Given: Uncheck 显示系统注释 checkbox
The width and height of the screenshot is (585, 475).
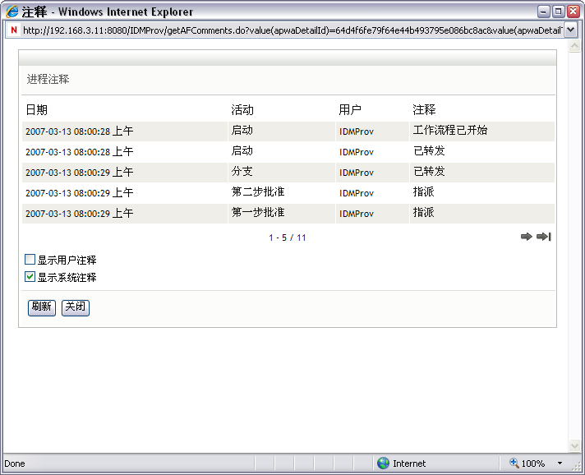Looking at the screenshot, I should click(x=30, y=276).
